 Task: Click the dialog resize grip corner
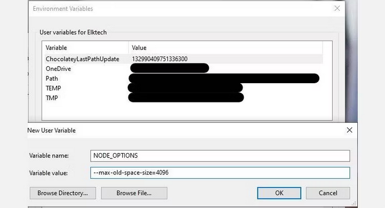click(x=354, y=204)
